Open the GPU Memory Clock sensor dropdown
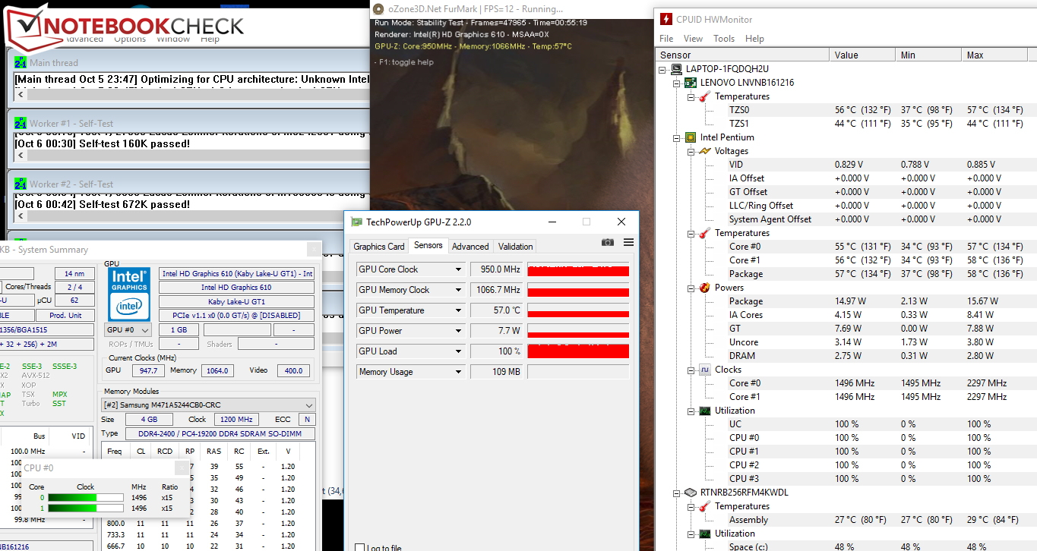The image size is (1037, 551). 459,290
